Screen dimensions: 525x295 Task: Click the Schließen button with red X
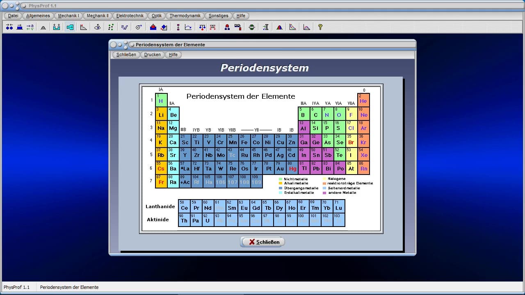262,242
